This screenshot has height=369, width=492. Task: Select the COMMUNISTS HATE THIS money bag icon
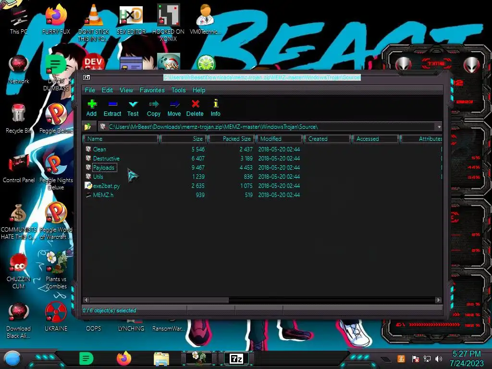coord(19,221)
